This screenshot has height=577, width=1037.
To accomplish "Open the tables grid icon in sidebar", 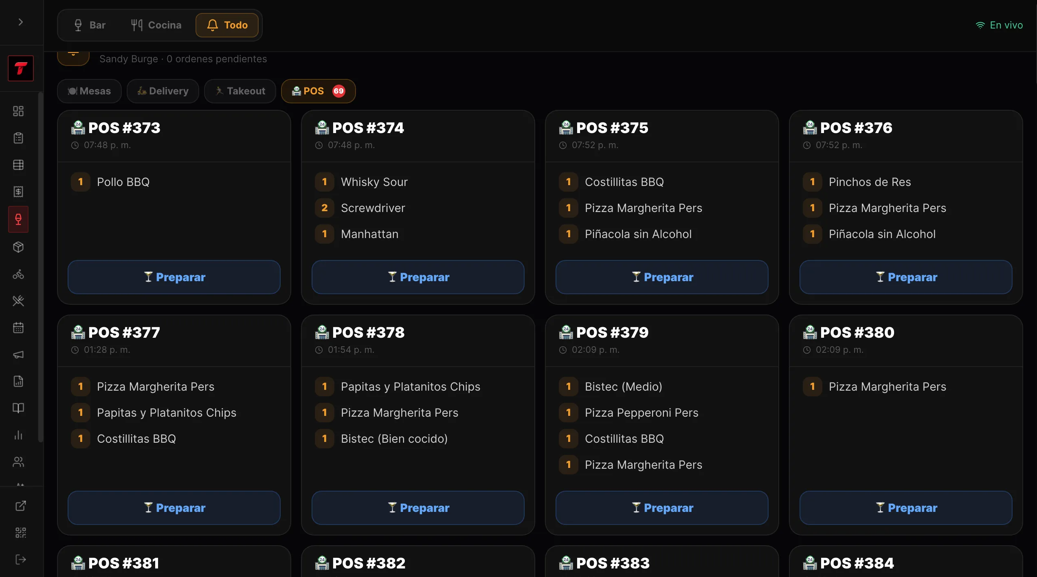I will click(18, 165).
